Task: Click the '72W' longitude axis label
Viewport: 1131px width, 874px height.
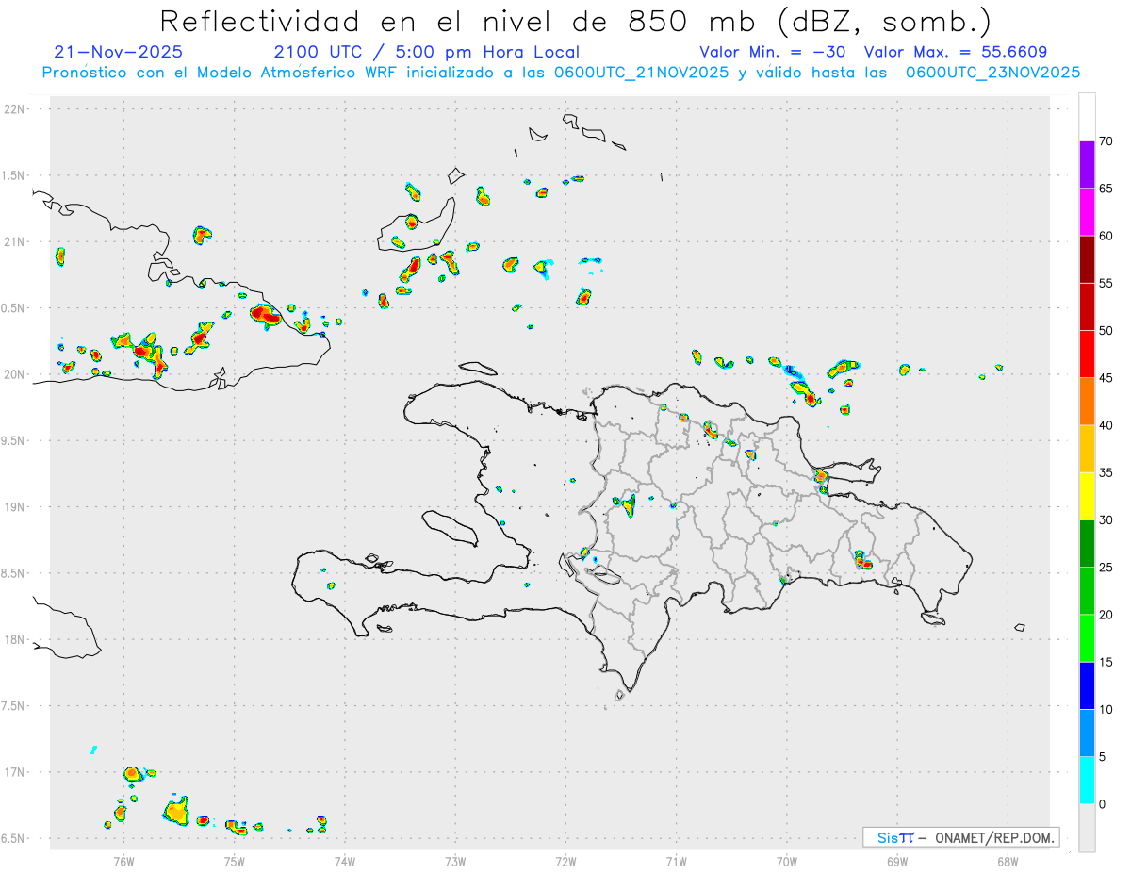Action: tap(565, 862)
